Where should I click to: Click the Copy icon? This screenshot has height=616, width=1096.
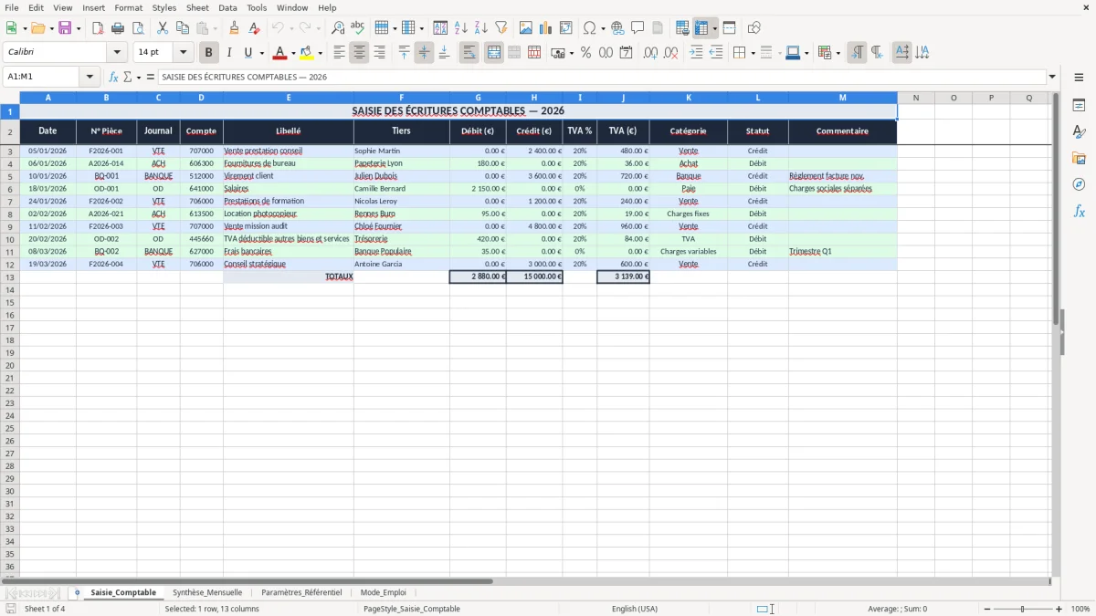182,28
